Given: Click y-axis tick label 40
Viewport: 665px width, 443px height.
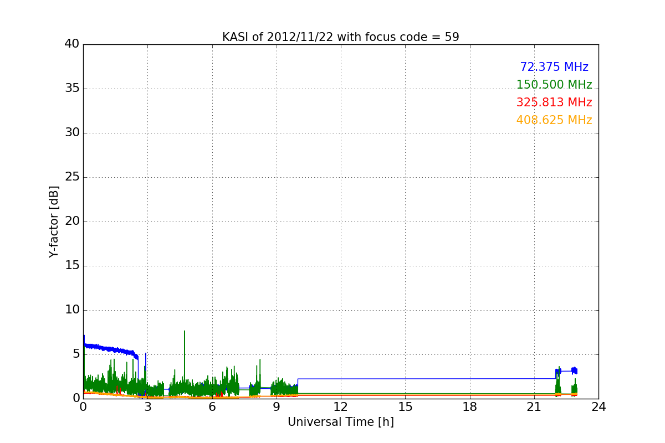Looking at the screenshot, I should 72,44.
